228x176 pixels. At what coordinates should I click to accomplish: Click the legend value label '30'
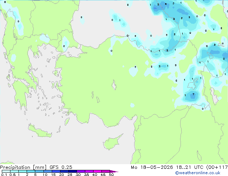coord(78,175)
